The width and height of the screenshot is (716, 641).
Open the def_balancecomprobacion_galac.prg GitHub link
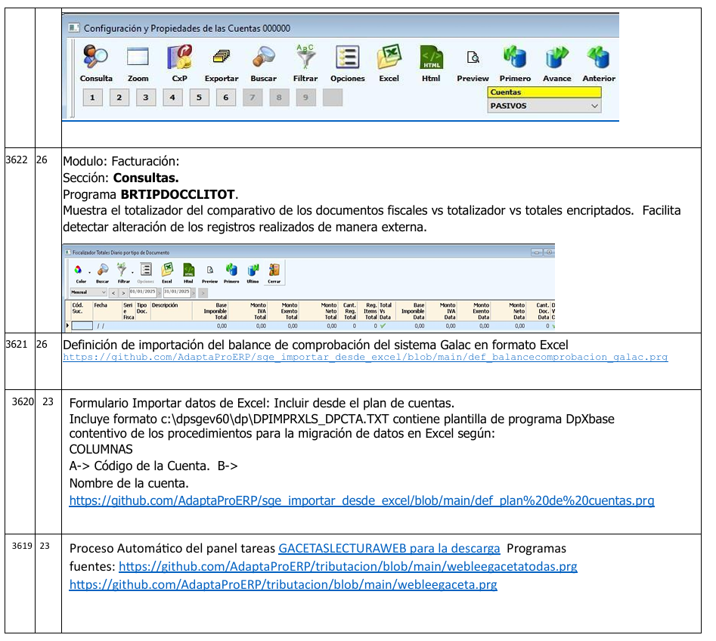coord(365,358)
